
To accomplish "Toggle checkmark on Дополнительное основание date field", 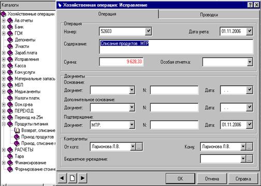I will coord(250,107).
